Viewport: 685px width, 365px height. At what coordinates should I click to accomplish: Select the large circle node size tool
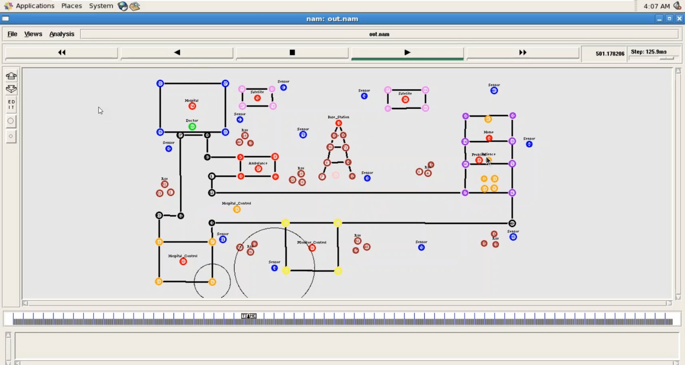point(11,121)
